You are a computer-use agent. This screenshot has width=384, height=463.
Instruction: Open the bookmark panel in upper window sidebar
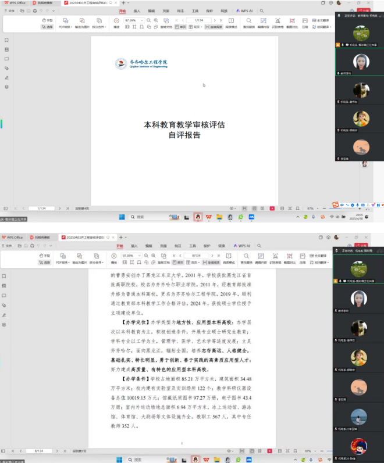[6, 40]
